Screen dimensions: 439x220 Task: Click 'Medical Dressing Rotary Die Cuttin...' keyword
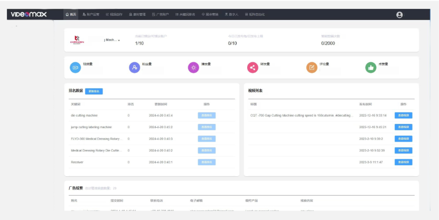(97, 150)
